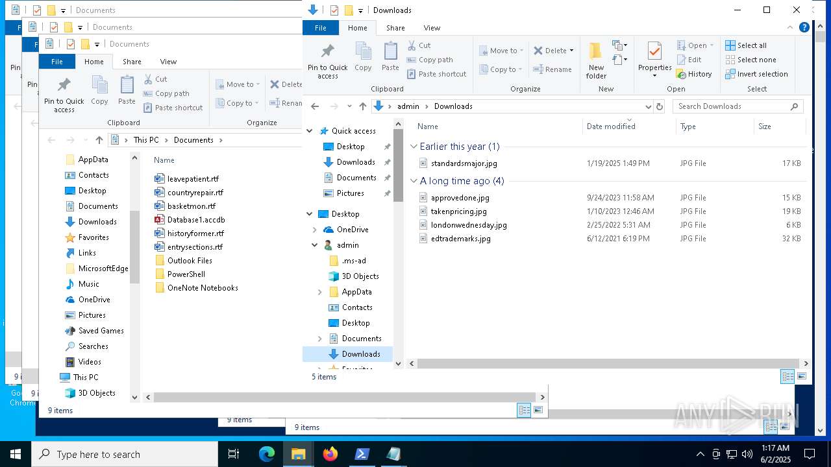
Task: Switch to the View tab in Downloads
Action: coord(432,28)
